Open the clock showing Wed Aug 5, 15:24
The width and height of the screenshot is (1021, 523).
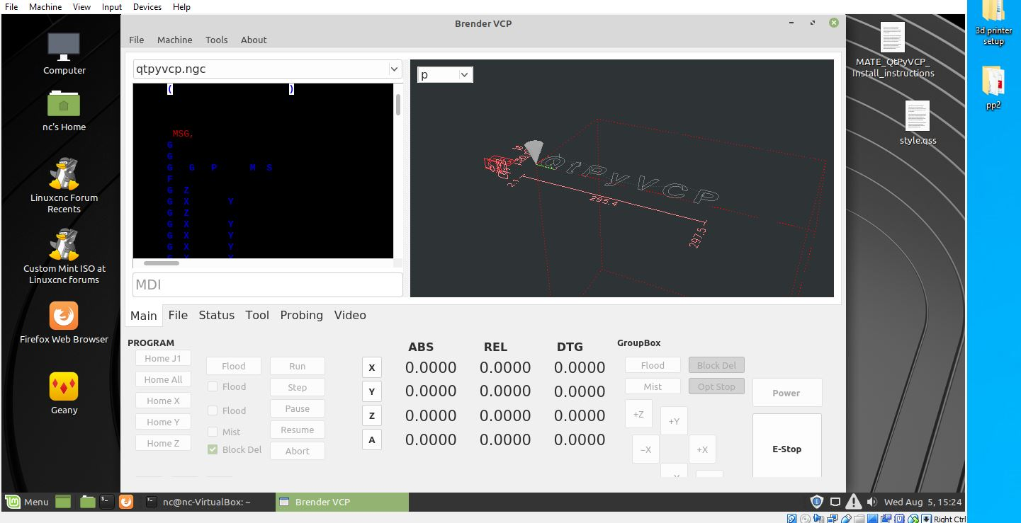923,502
